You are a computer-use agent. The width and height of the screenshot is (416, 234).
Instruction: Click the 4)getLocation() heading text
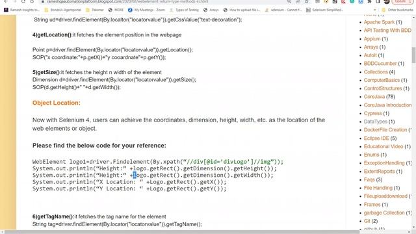coord(52,35)
